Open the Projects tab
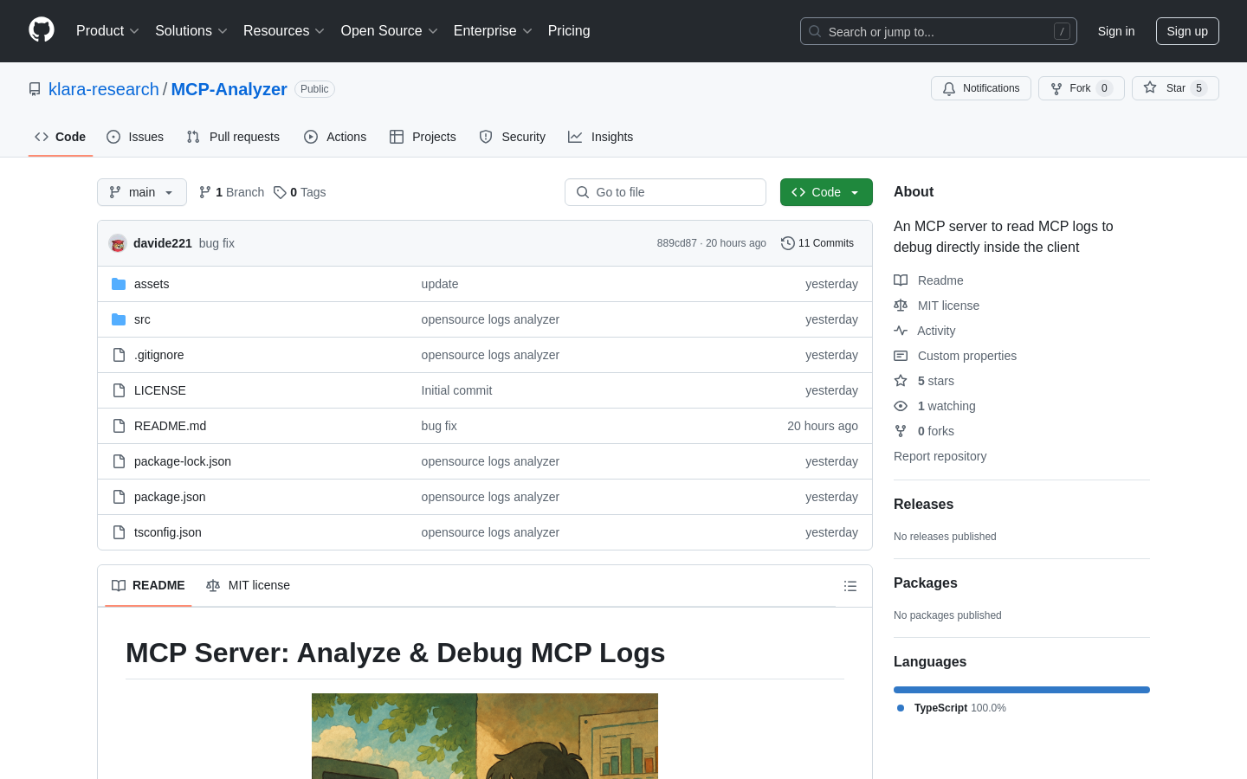 423,137
